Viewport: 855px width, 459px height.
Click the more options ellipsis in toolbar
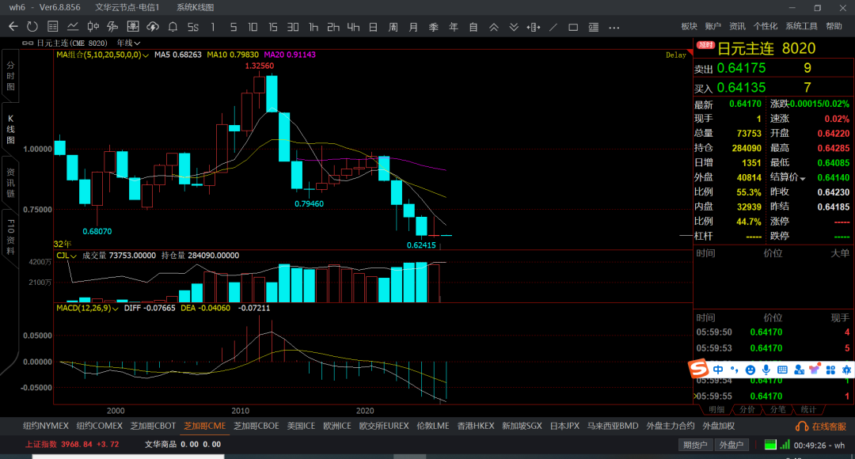(x=612, y=27)
